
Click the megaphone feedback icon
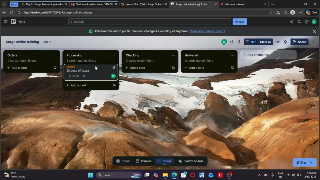(x=291, y=22)
